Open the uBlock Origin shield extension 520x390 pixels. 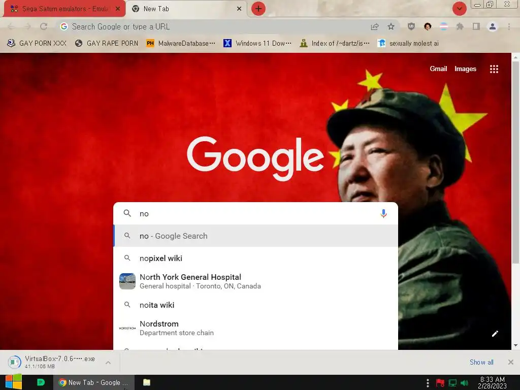click(x=411, y=26)
